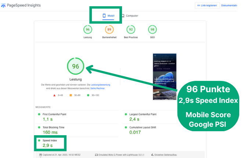Click the red triangle 0–49 legend icon

click(x=54, y=95)
